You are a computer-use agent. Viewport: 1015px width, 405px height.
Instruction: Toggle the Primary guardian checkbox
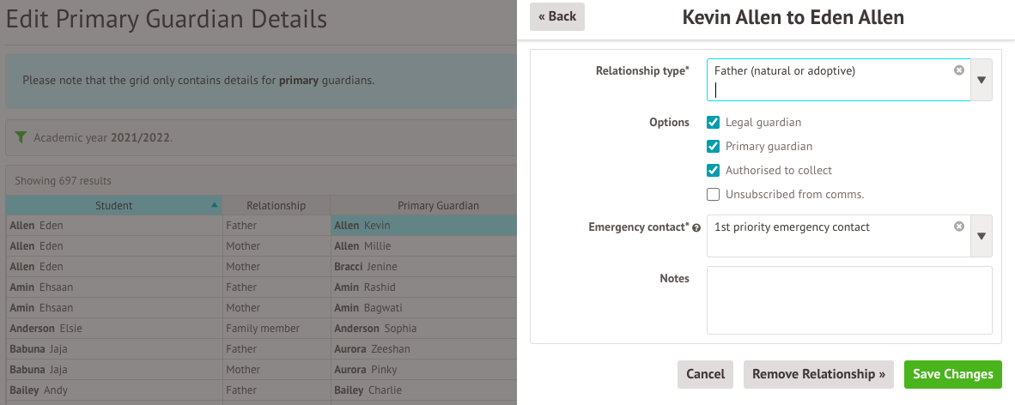coord(713,146)
